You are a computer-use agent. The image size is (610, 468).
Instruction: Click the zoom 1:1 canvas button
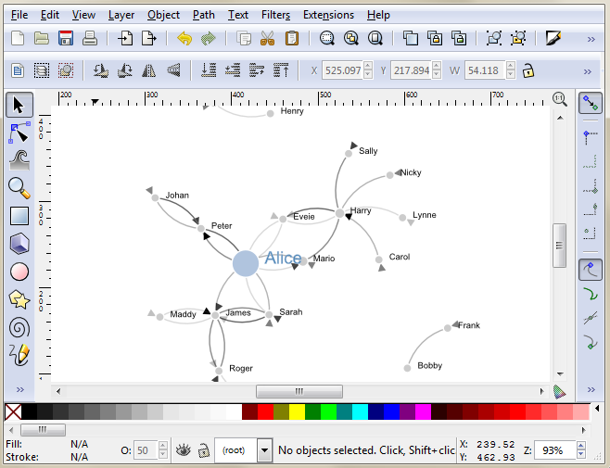[560, 99]
